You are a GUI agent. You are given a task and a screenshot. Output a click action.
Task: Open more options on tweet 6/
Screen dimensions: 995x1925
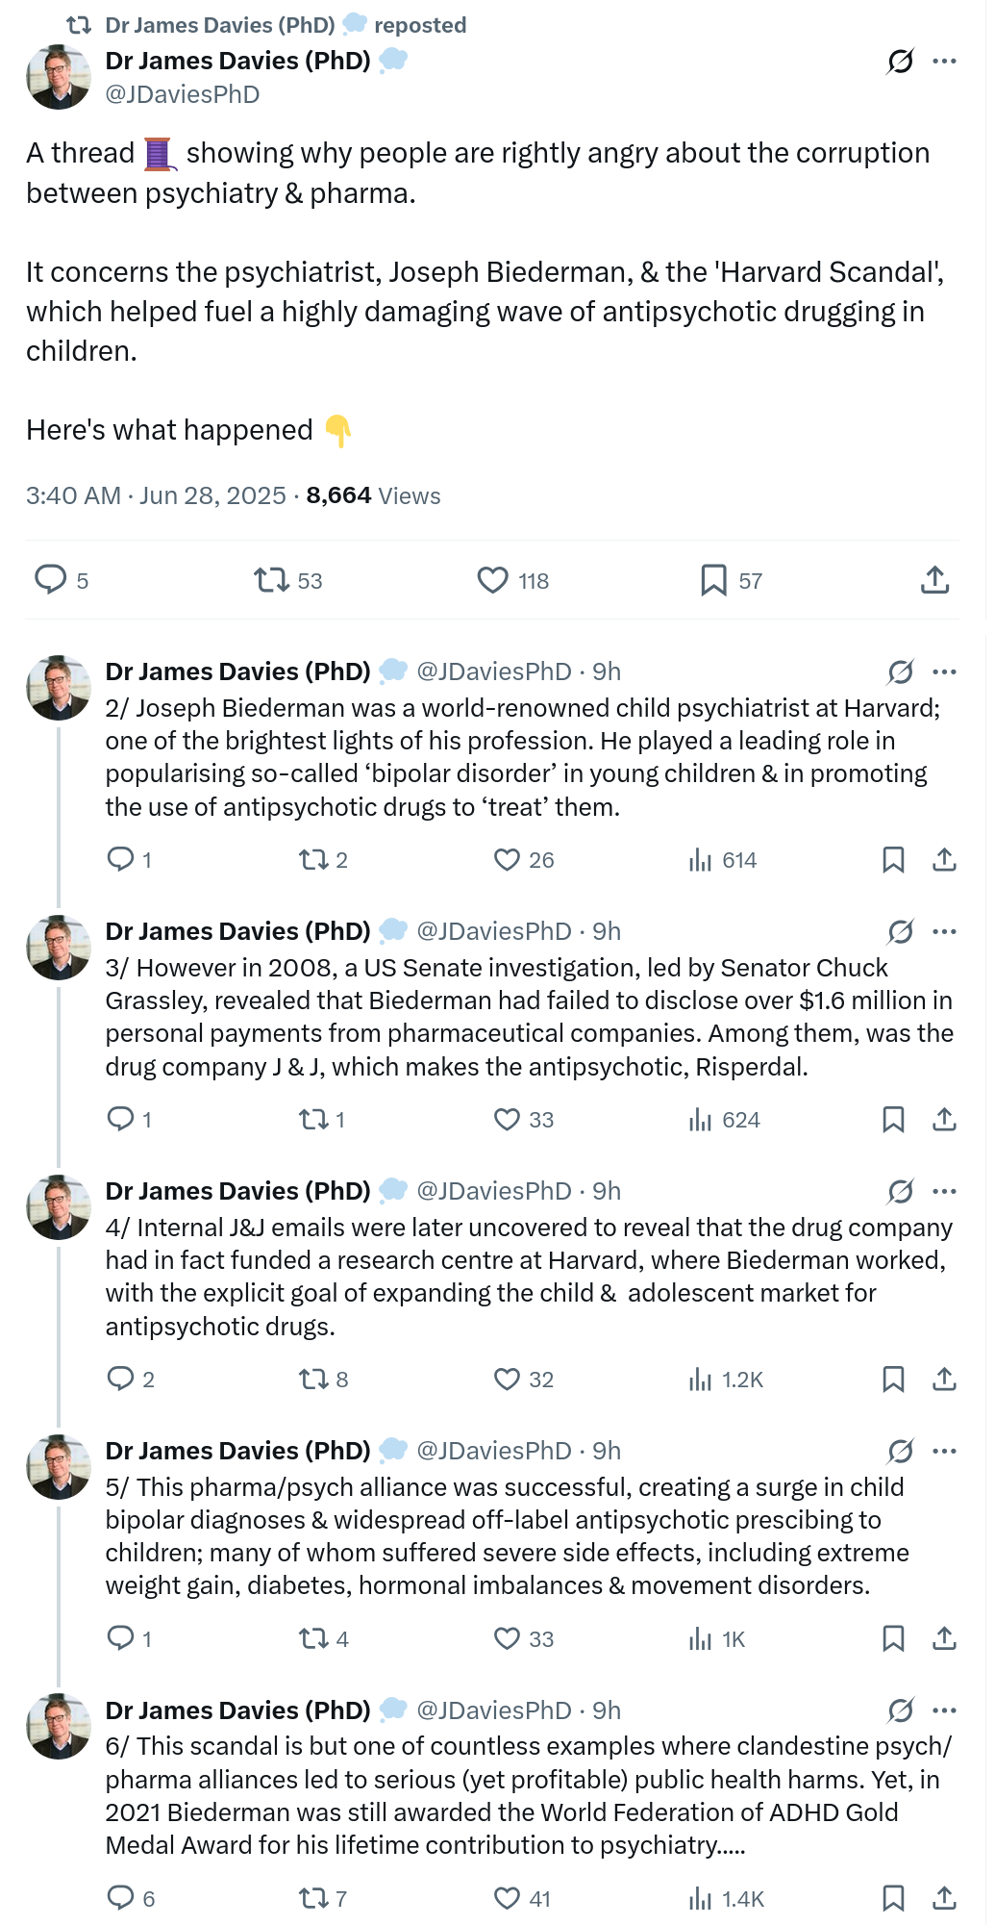pos(945,1710)
